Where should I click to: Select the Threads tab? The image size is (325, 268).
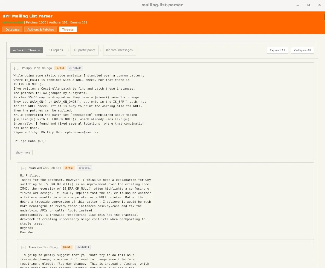68,30
